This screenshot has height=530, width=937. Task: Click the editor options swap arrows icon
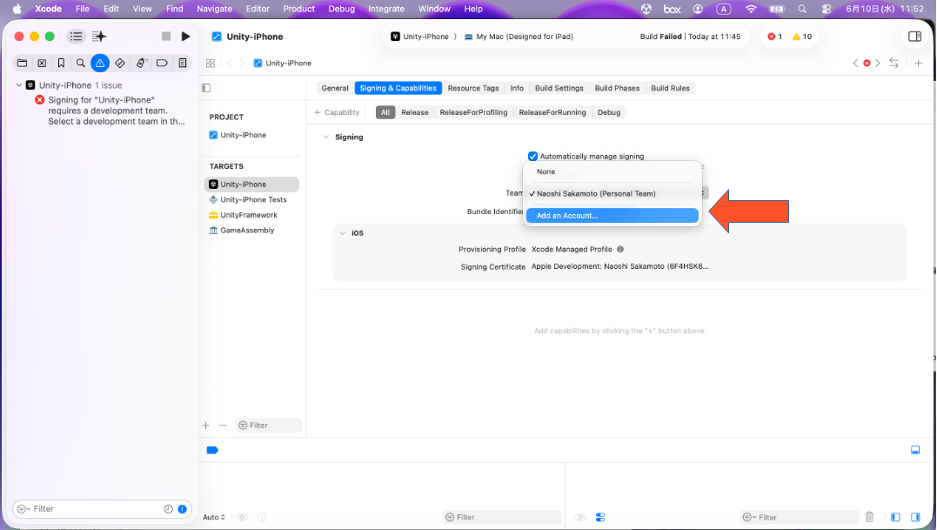point(894,63)
